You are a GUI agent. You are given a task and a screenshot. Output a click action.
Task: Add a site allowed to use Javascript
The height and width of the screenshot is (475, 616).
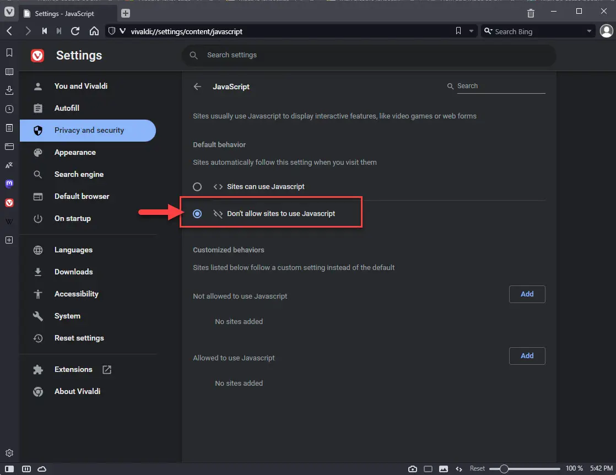[x=527, y=356]
